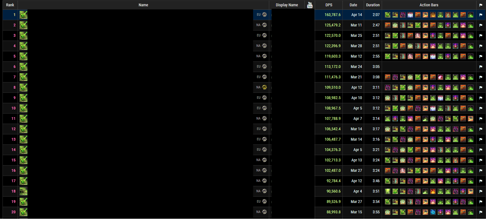486x219 pixels.
Task: Sort by the Duration column header
Action: coord(373,5)
